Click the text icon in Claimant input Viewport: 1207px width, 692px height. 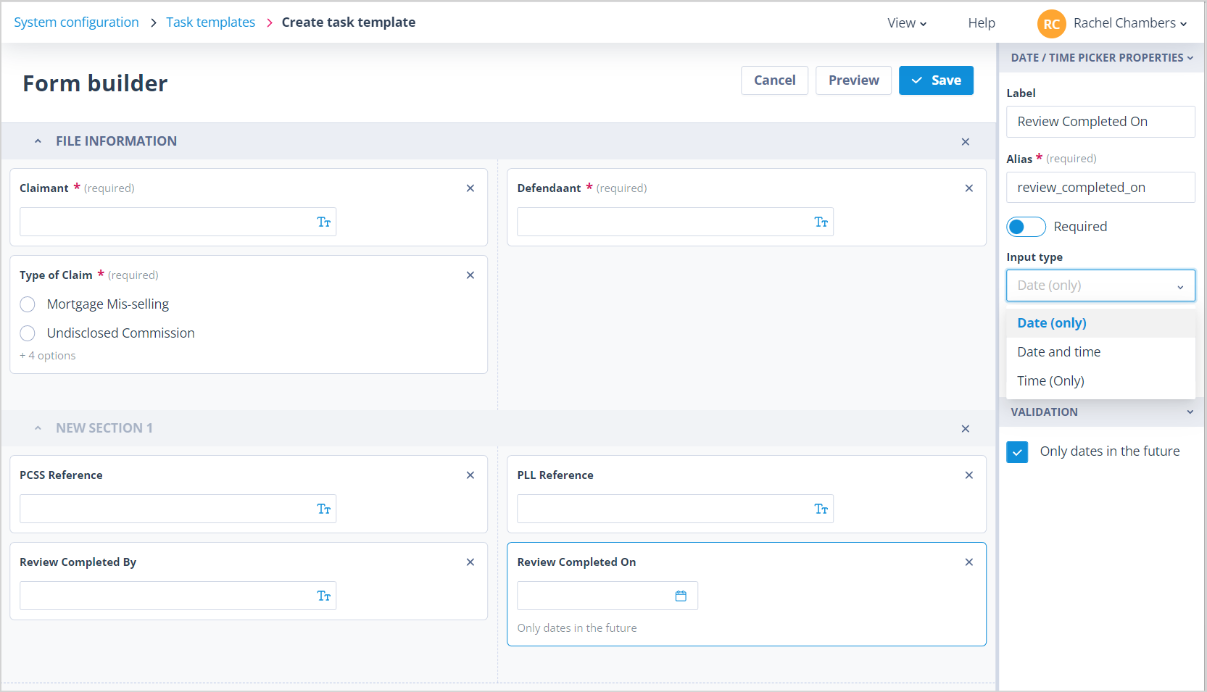(324, 222)
